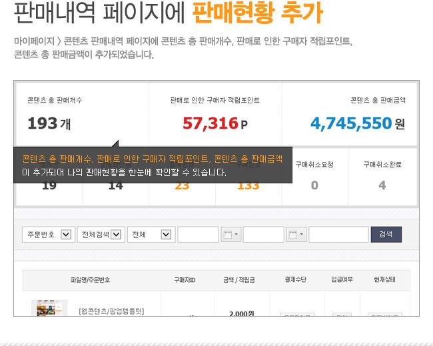
Task: Open the 전체검색 dropdown
Action: click(101, 235)
